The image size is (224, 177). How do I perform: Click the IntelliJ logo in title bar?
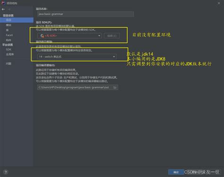click(x=3, y=3)
